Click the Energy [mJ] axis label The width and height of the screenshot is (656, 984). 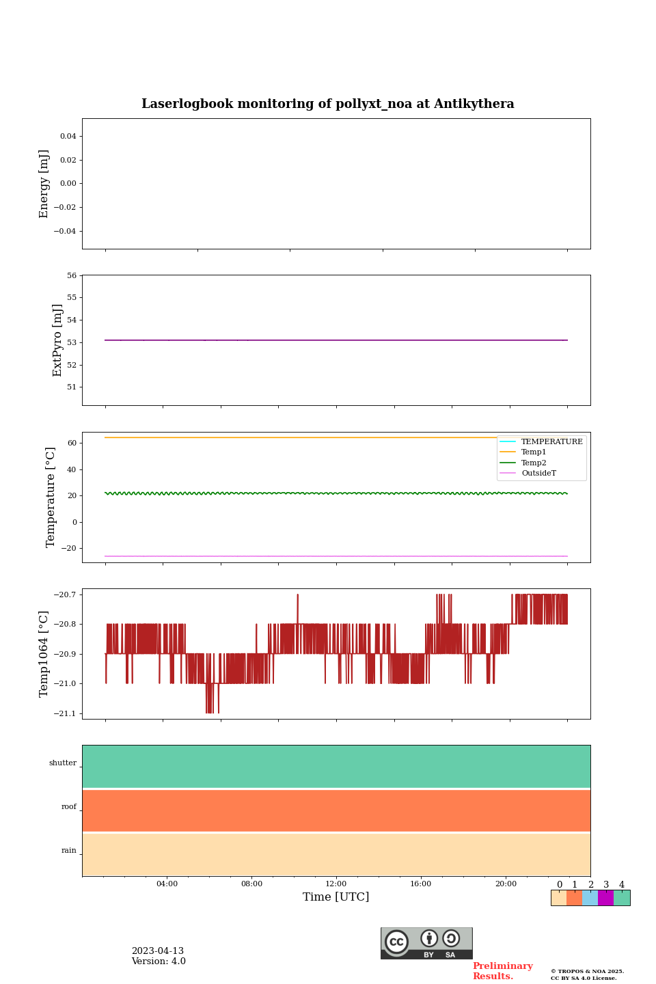pyautogui.click(x=44, y=184)
